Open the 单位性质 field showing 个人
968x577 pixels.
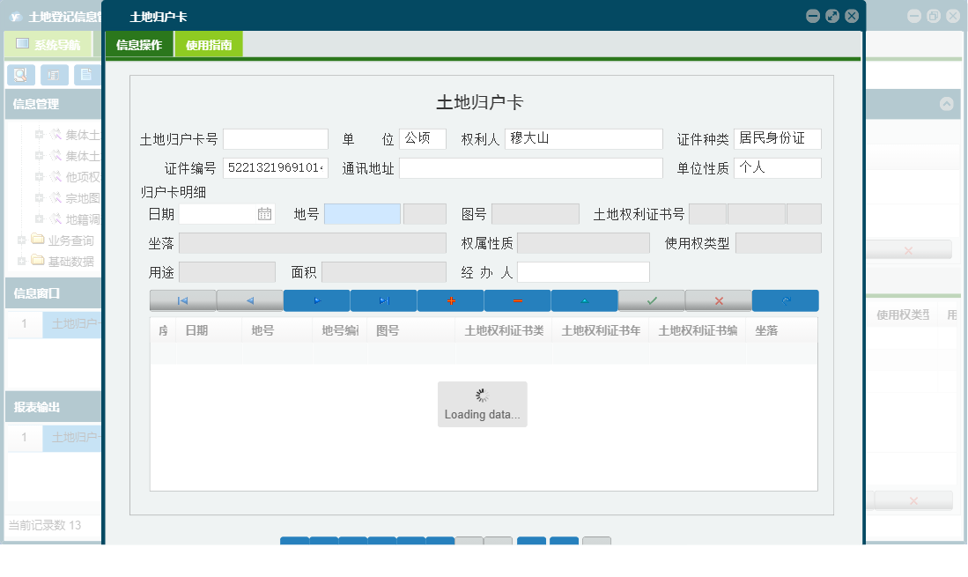click(778, 168)
